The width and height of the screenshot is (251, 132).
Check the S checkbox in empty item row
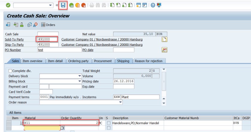click(x=108, y=128)
